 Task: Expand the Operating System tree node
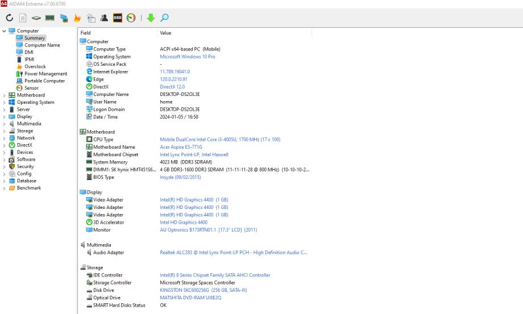(4, 102)
